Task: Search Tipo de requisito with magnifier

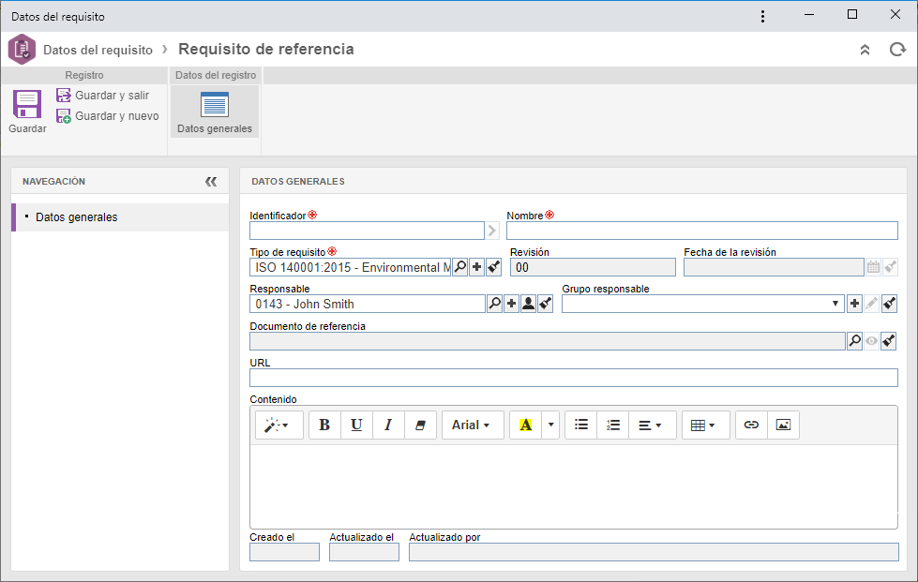Action: point(460,267)
